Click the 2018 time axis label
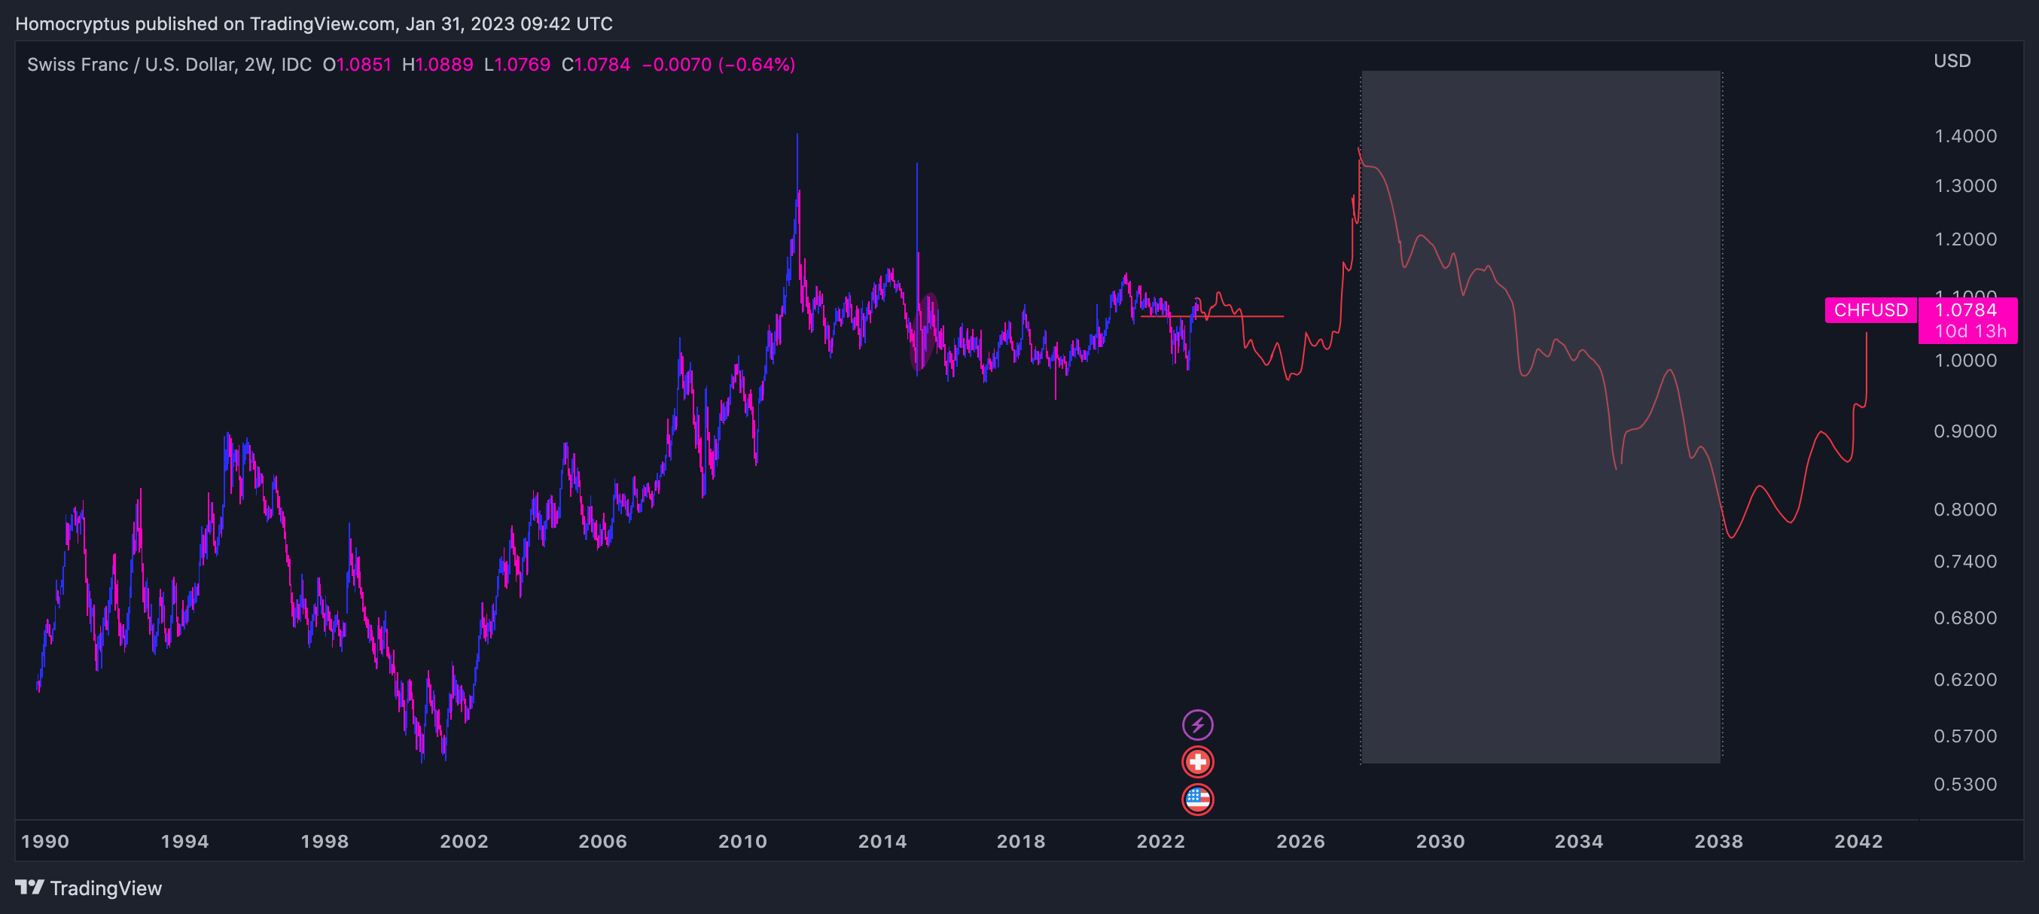Viewport: 2039px width, 914px height. tap(1021, 840)
